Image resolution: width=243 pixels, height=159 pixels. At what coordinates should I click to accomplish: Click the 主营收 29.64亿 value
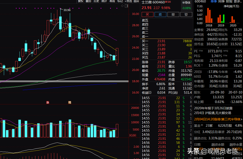click(212, 30)
